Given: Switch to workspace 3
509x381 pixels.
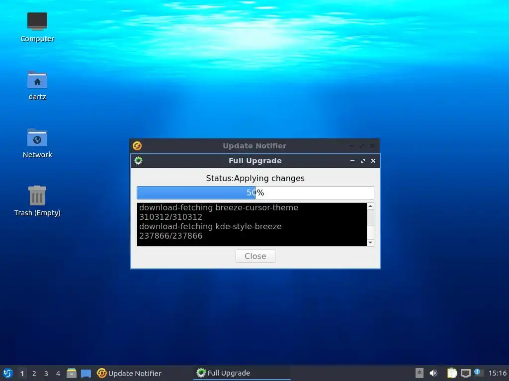Looking at the screenshot, I should [46, 374].
